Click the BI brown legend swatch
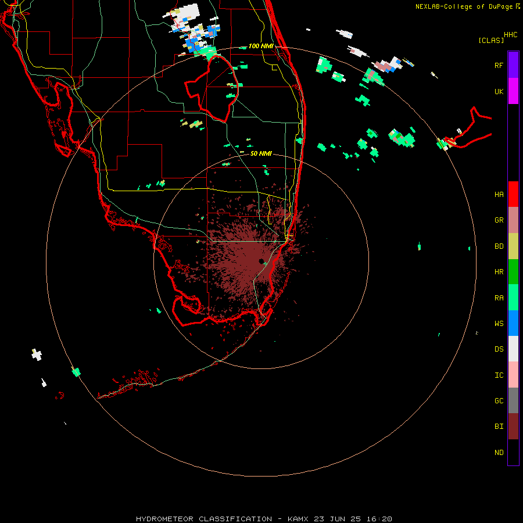 click(513, 427)
